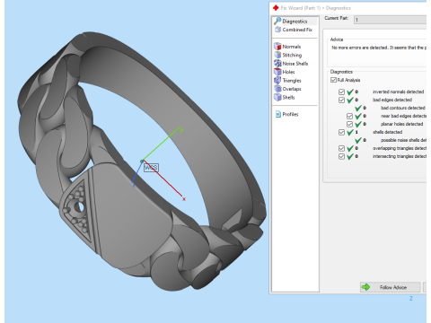Image resolution: width=431 pixels, height=323 pixels.
Task: Open the Stitching fix icon
Action: (277, 55)
